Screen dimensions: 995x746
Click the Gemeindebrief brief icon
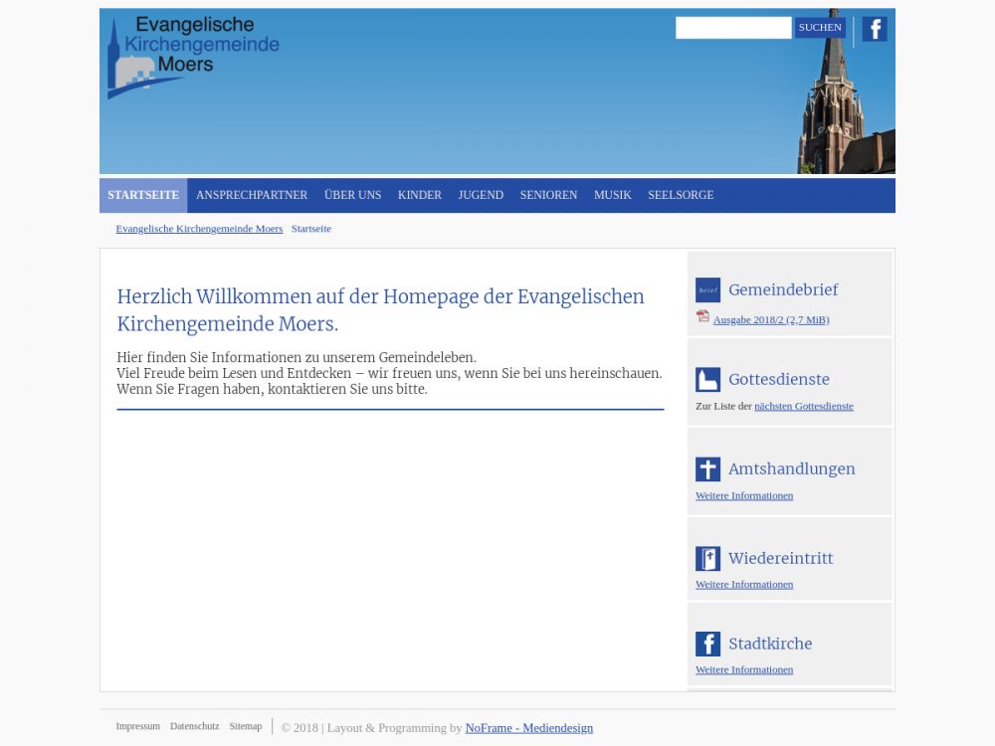[x=707, y=290]
